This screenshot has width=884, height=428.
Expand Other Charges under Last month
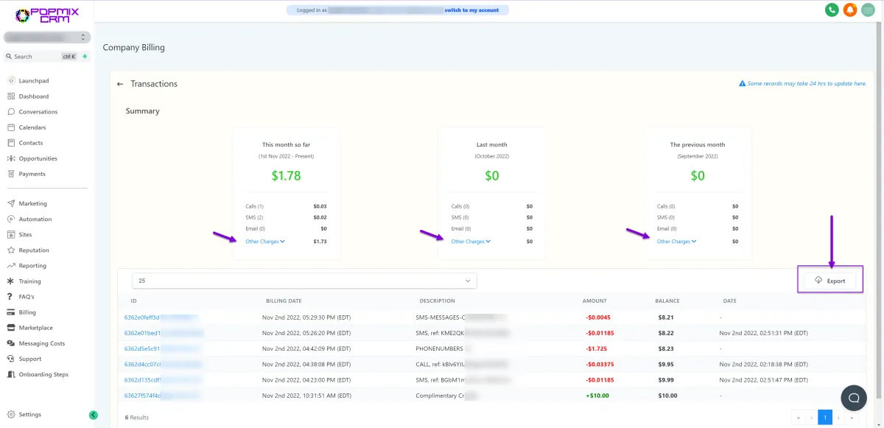tap(471, 242)
